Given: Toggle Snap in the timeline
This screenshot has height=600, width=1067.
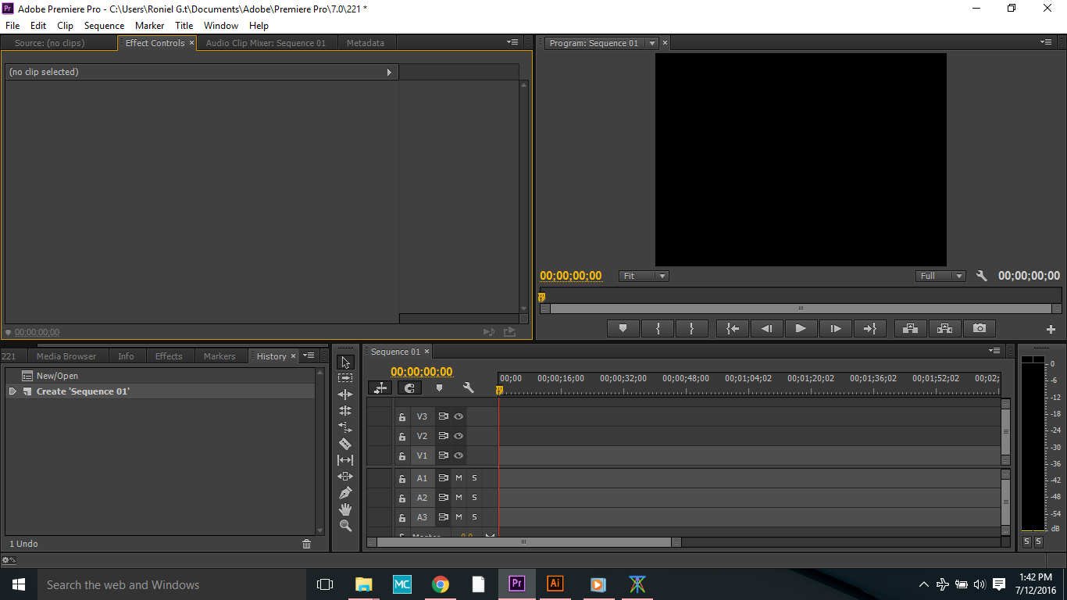Looking at the screenshot, I should [409, 387].
